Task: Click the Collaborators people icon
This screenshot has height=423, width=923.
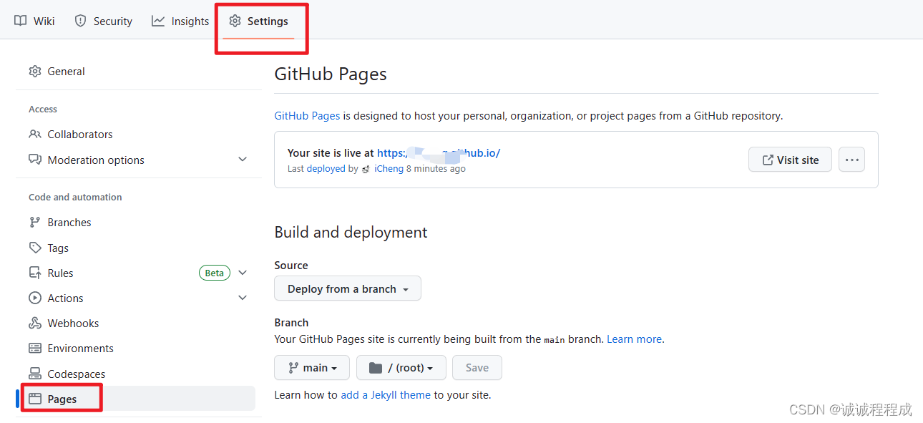Action: pos(34,134)
